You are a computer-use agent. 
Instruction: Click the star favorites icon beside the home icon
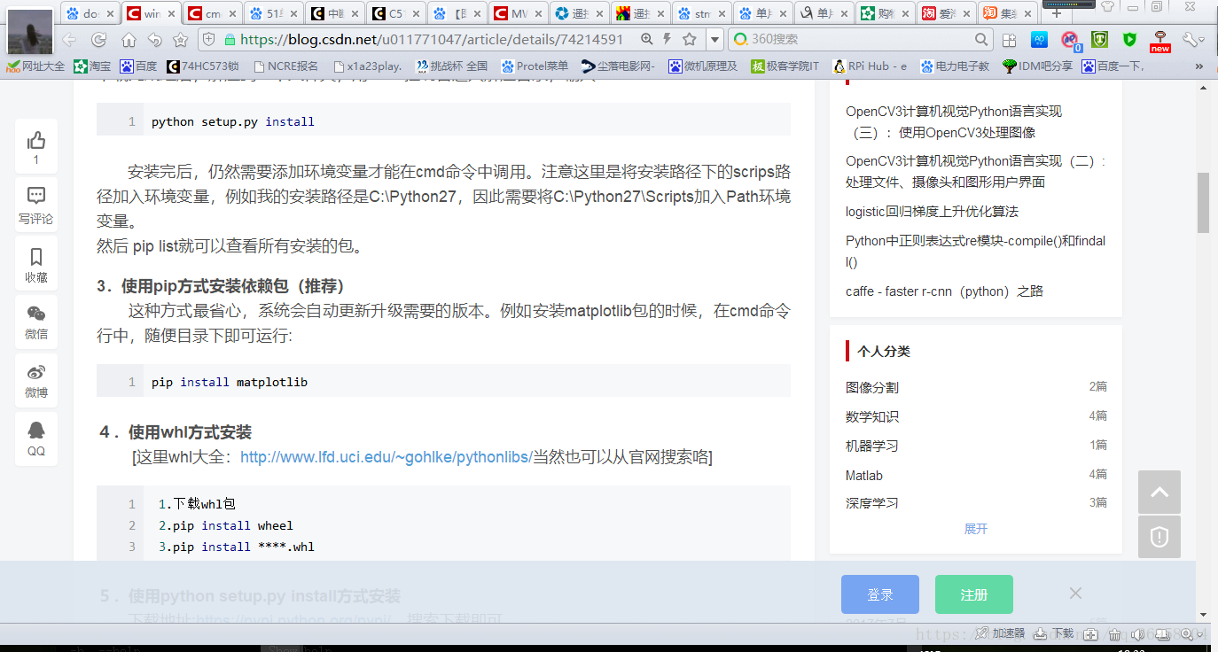coord(180,39)
